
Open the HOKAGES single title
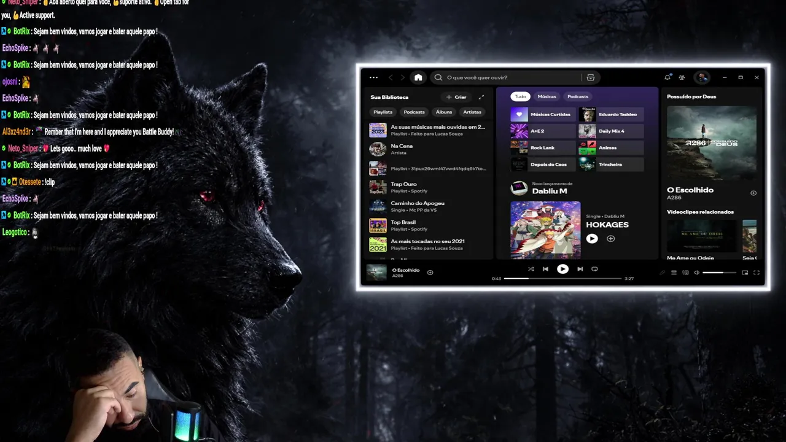point(607,225)
